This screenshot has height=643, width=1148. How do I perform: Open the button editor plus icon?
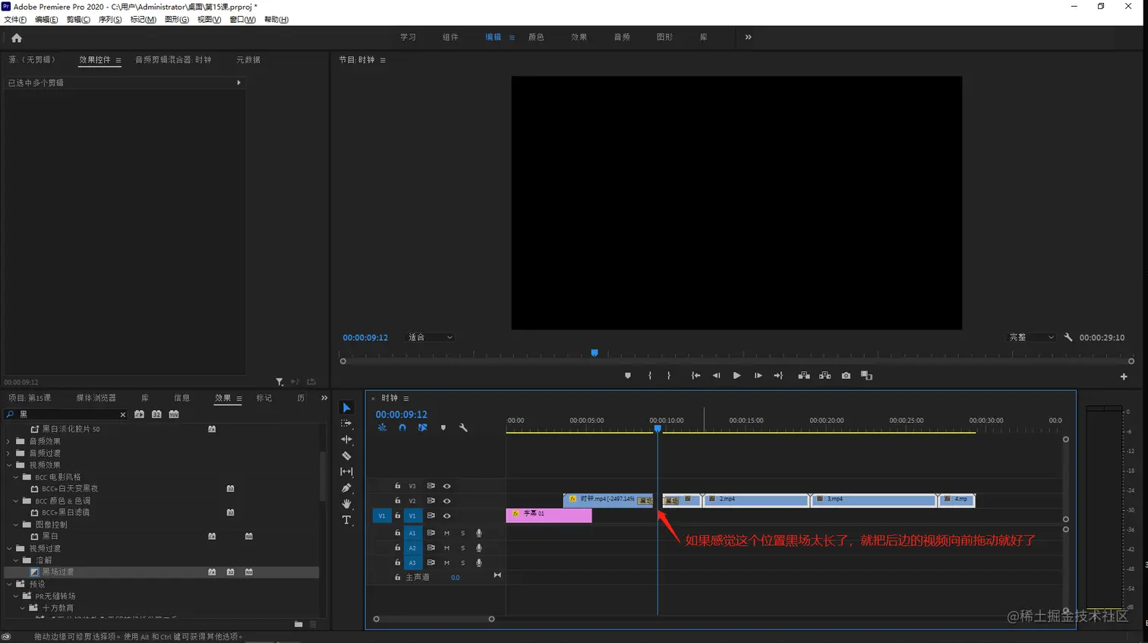[x=1124, y=377]
